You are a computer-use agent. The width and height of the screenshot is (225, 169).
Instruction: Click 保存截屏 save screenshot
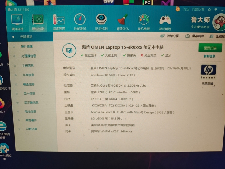pos(195,36)
